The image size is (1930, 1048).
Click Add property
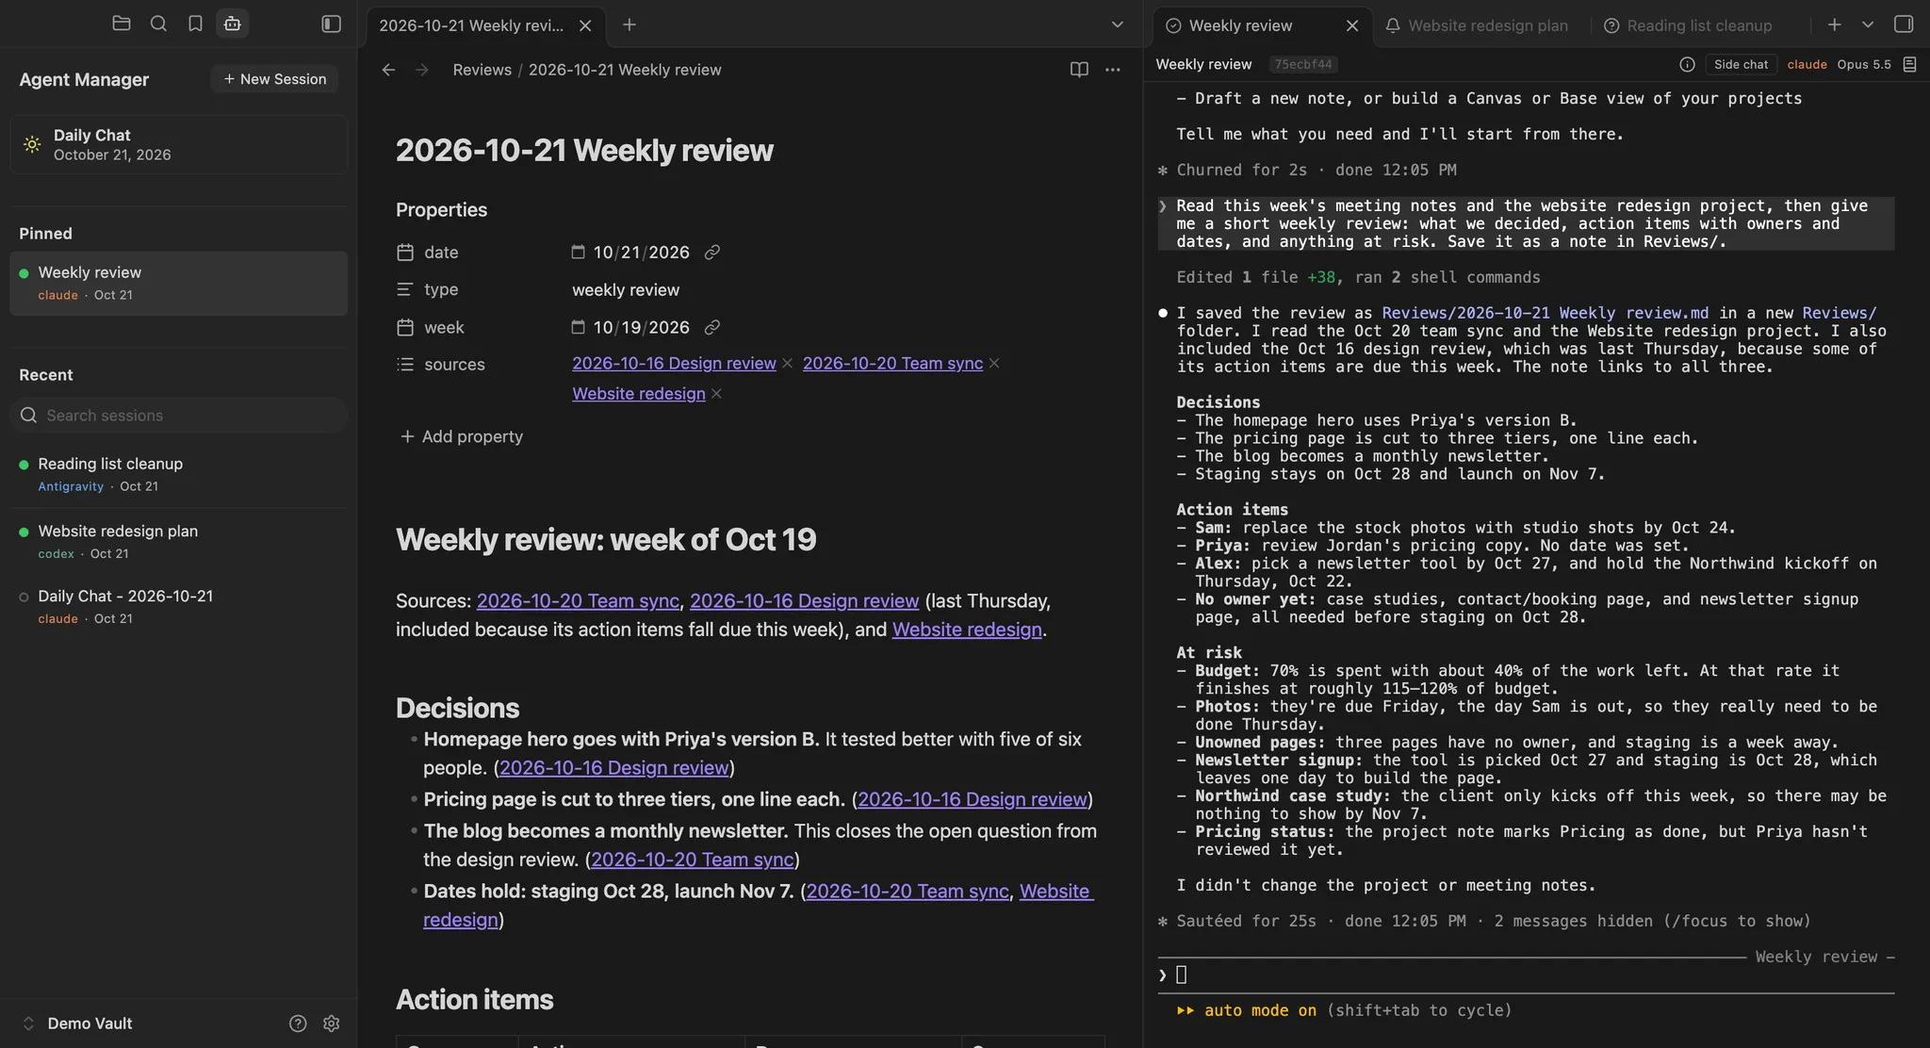(462, 436)
